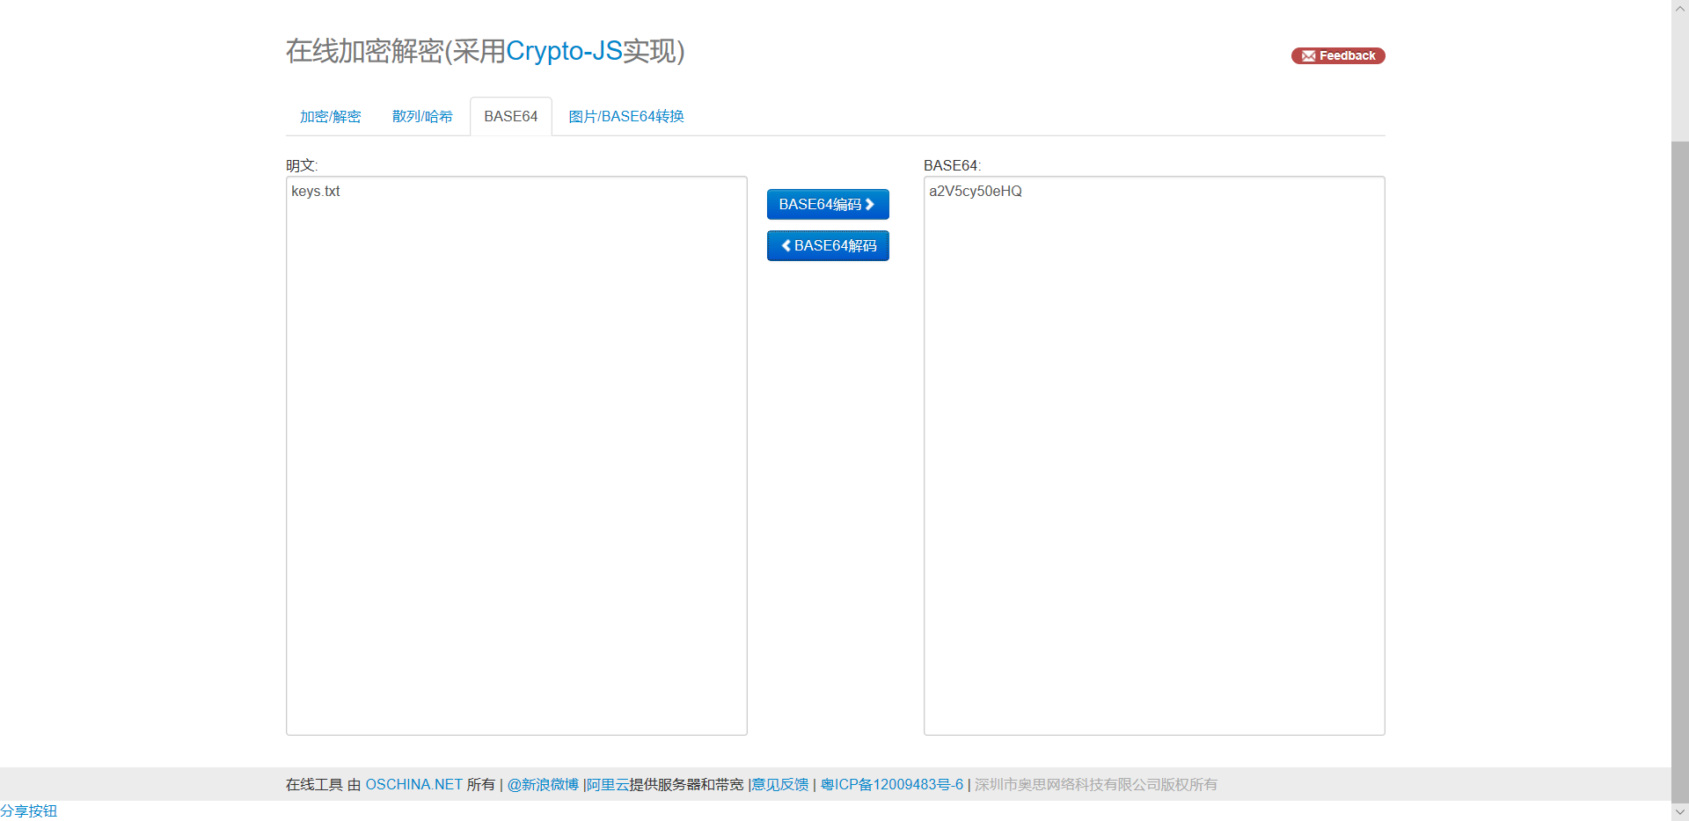1689x821 pixels.
Task: Open the @新浪微博 link in the footer
Action: (x=542, y=784)
